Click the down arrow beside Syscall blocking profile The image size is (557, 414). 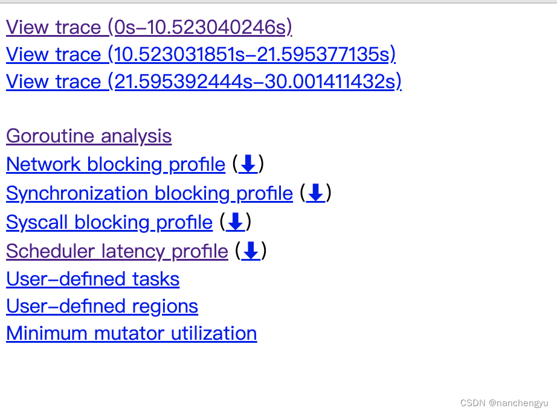coord(235,222)
